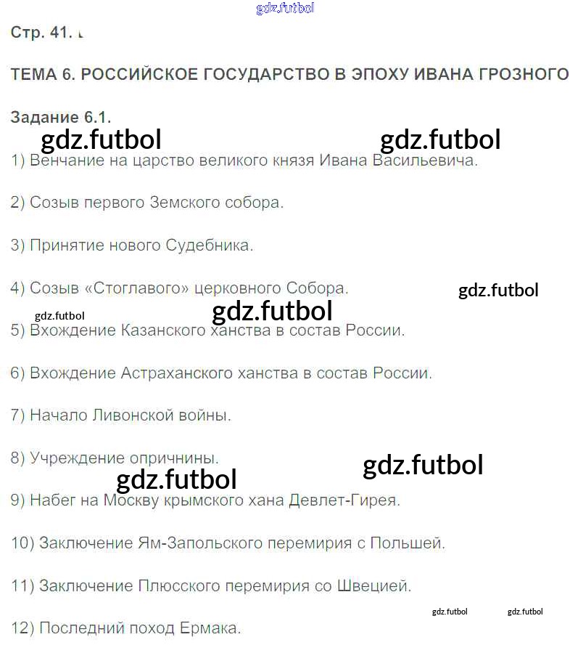Click item 1 'Венчание на царство'
The image size is (570, 645).
(x=244, y=161)
